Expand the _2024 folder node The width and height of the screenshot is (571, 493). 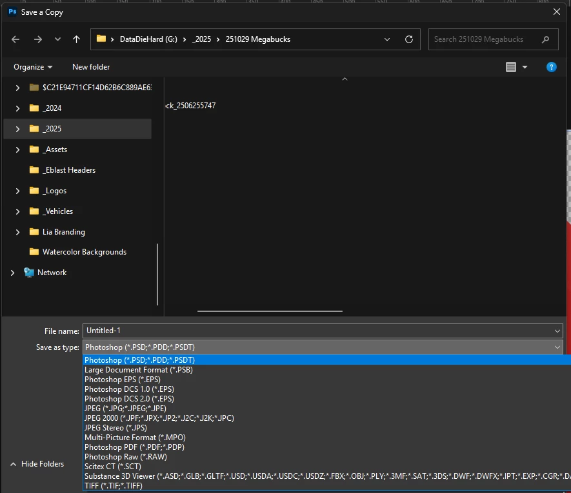(17, 108)
